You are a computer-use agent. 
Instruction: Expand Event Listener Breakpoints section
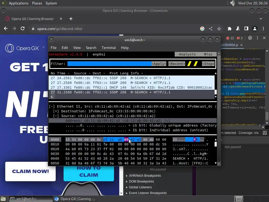127,193
